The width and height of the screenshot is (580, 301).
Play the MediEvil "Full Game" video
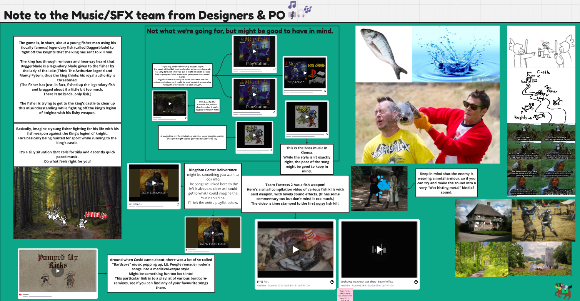point(304,73)
